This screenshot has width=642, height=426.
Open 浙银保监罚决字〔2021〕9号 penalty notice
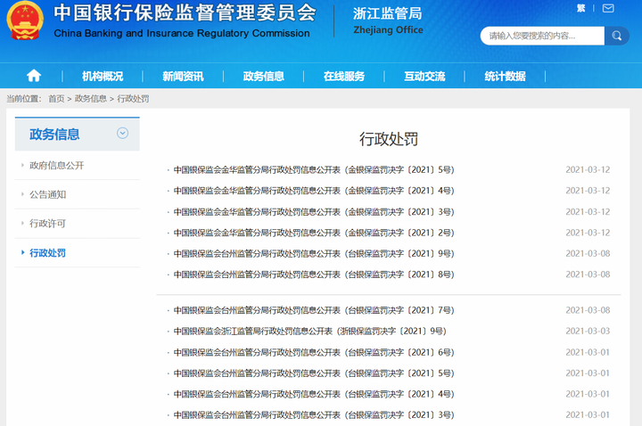coord(309,331)
